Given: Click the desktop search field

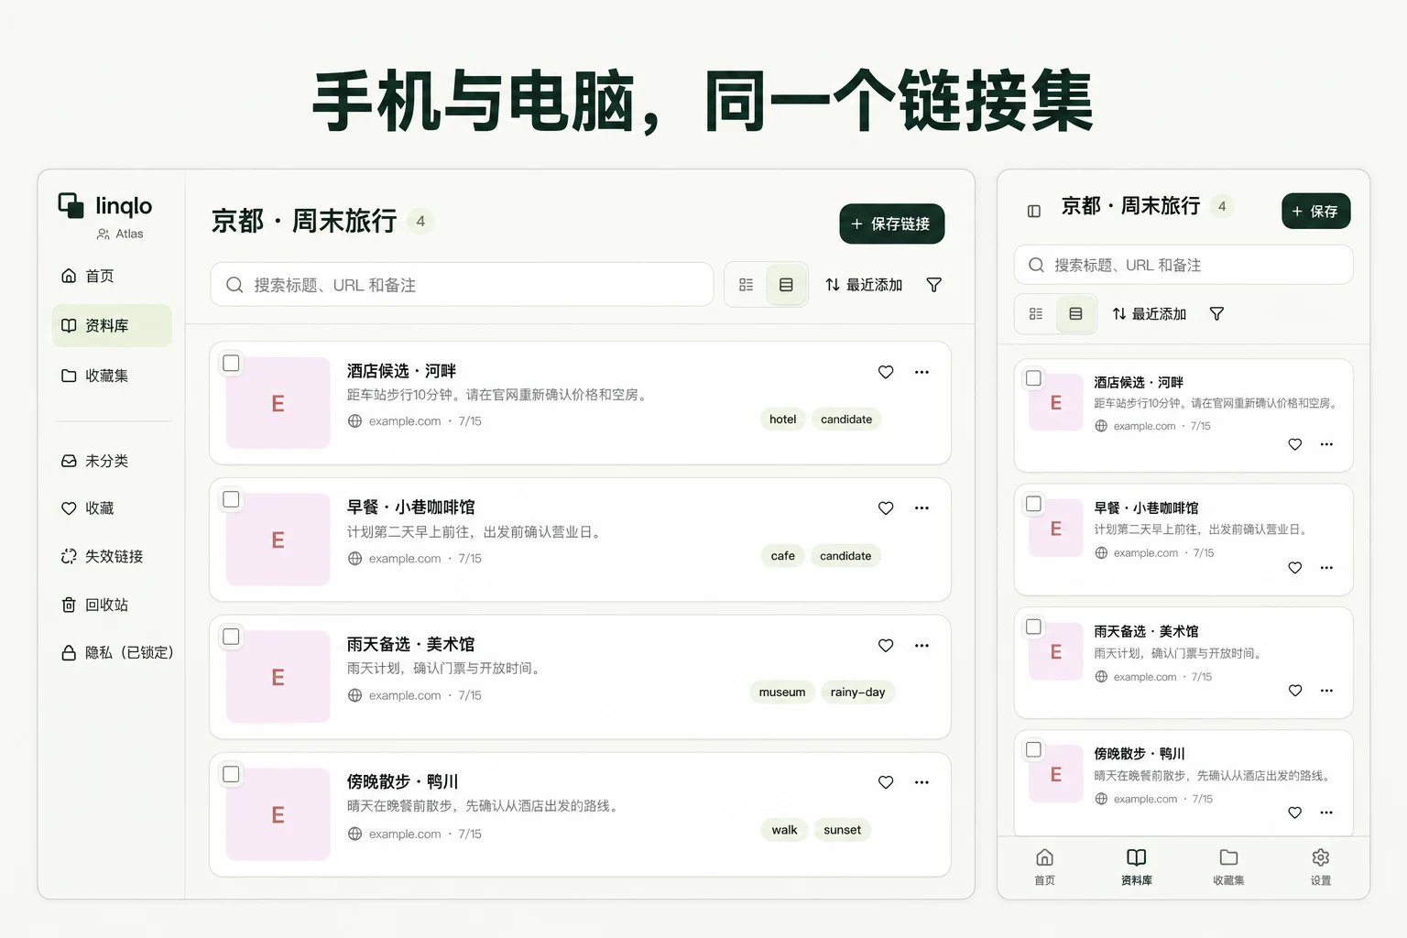Looking at the screenshot, I should point(462,285).
